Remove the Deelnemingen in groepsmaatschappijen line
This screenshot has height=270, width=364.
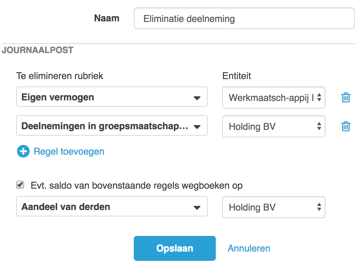click(x=346, y=126)
